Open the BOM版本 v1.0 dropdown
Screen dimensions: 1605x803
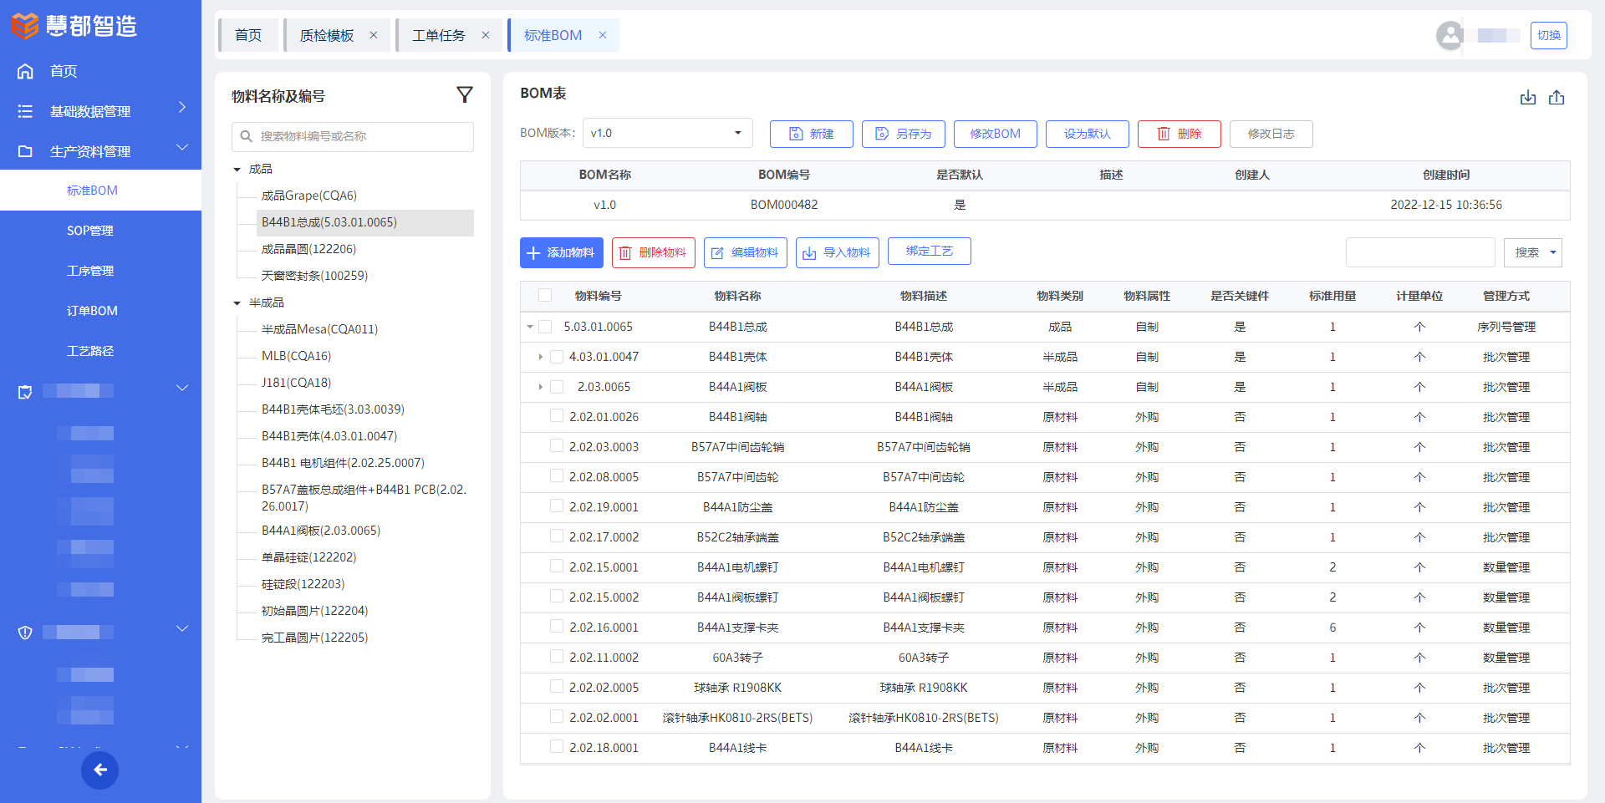point(667,133)
